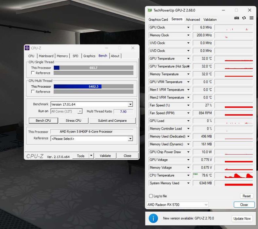Expand the GPU Temperature sensor dropdown
The height and width of the screenshot is (229, 258).
(x=188, y=59)
